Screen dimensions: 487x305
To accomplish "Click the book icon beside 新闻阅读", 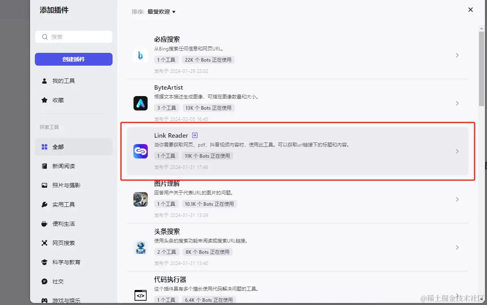I will tap(44, 166).
